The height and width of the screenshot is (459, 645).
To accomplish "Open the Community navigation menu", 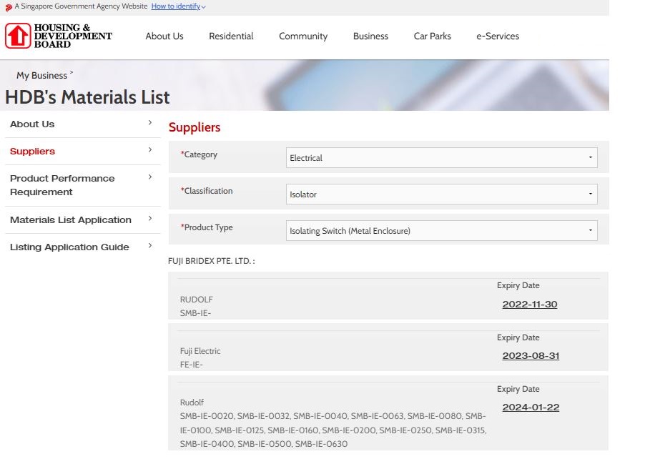I will point(303,36).
